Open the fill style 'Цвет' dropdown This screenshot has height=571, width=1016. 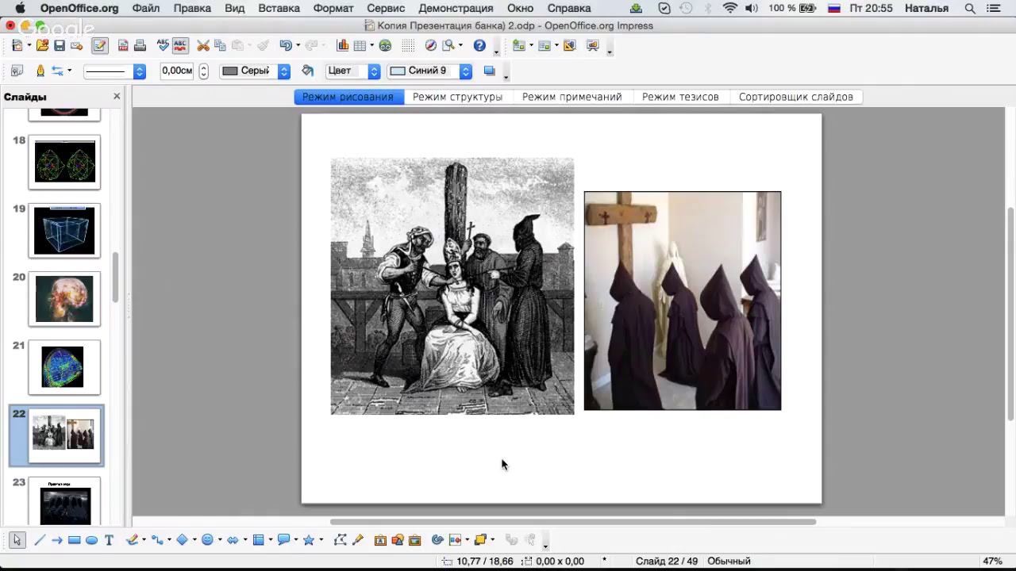(x=374, y=71)
